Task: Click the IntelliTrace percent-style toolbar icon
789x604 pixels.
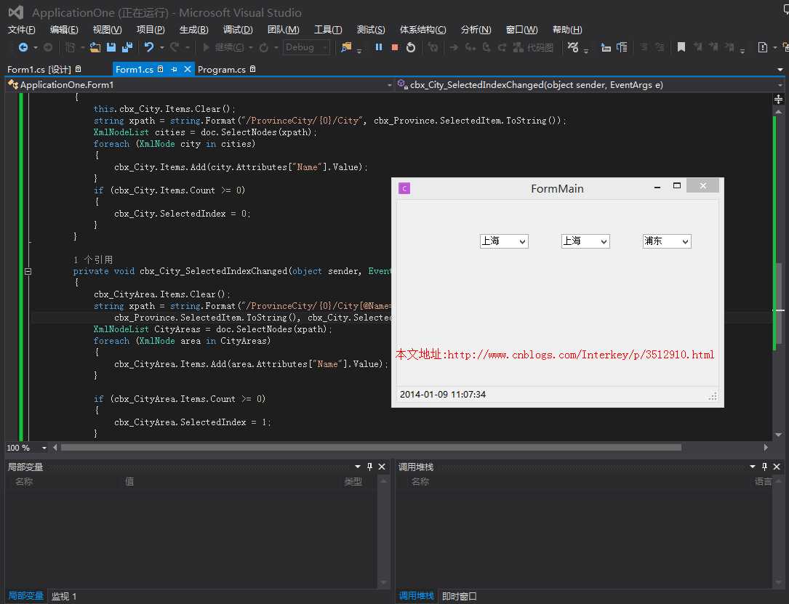Action: point(572,47)
